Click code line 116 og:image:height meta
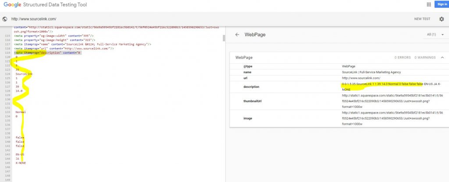 tap(54, 40)
